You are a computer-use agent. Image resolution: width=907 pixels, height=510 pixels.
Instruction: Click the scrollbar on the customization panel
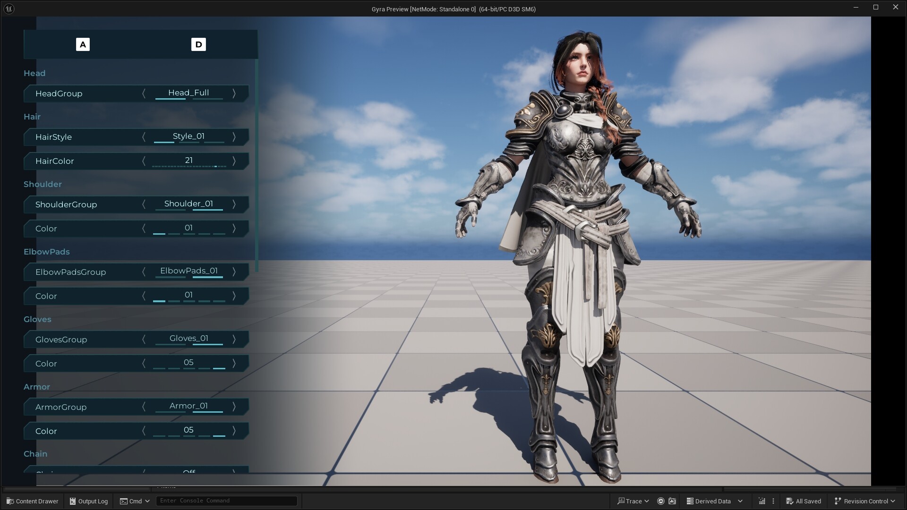pyautogui.click(x=256, y=165)
